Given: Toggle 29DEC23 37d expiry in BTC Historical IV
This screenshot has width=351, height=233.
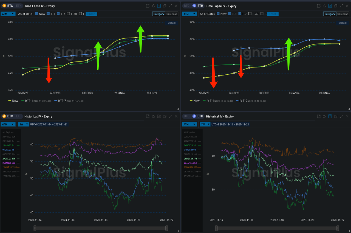Looking at the screenshot, I should [x=11, y=159].
